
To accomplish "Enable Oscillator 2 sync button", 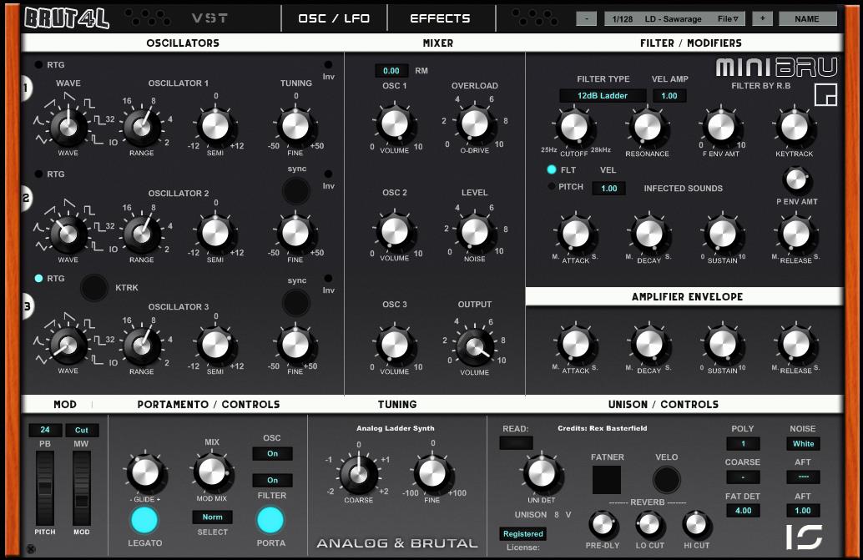I will 296,190.
